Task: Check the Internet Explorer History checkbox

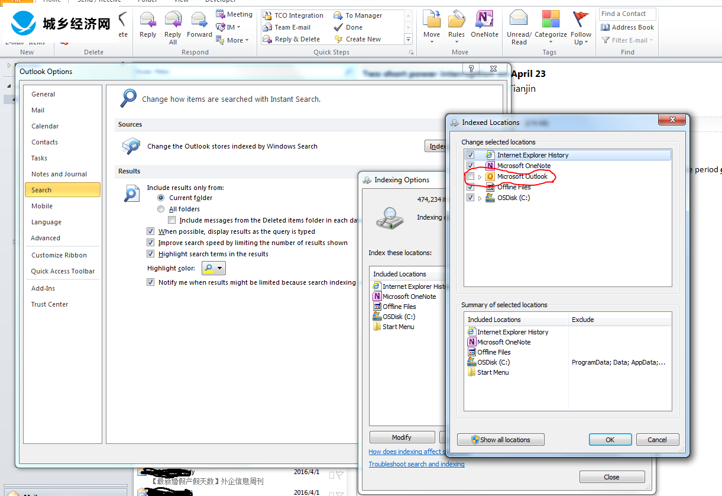Action: click(471, 155)
